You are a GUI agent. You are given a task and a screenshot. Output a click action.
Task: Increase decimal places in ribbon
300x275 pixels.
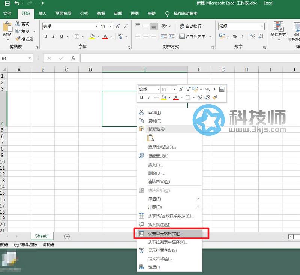click(253, 36)
